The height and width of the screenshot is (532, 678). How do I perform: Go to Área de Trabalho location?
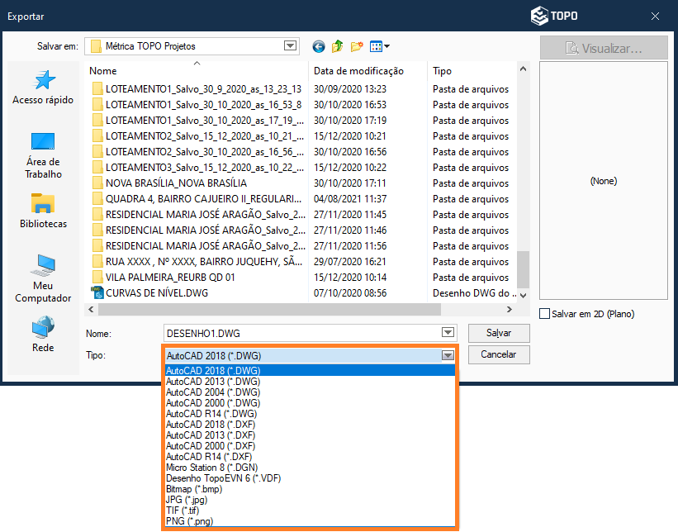pos(43,155)
